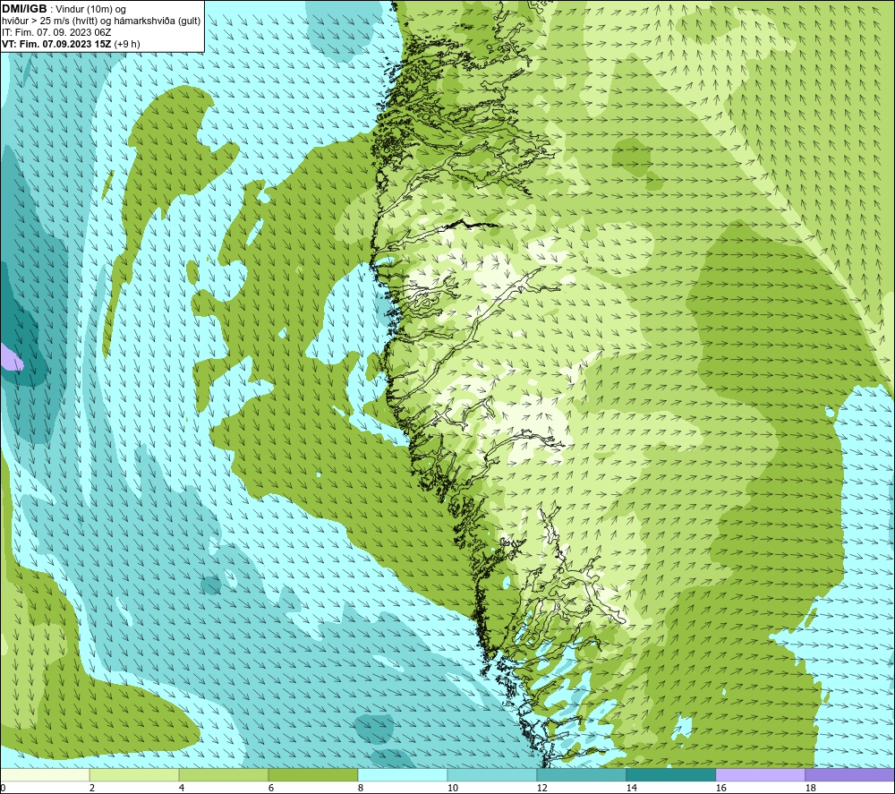Click the legend scale label '16'
This screenshot has width=895, height=794.
[720, 788]
